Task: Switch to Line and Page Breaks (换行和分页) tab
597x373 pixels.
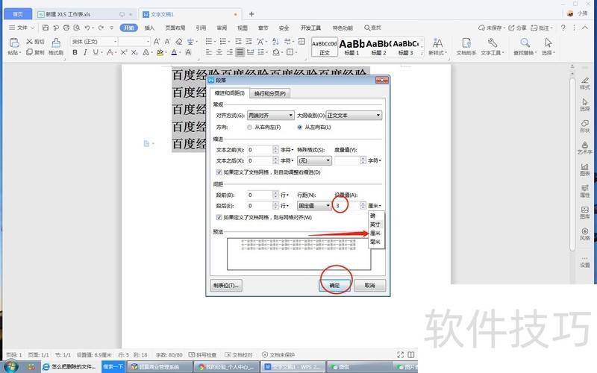Action: [270, 93]
